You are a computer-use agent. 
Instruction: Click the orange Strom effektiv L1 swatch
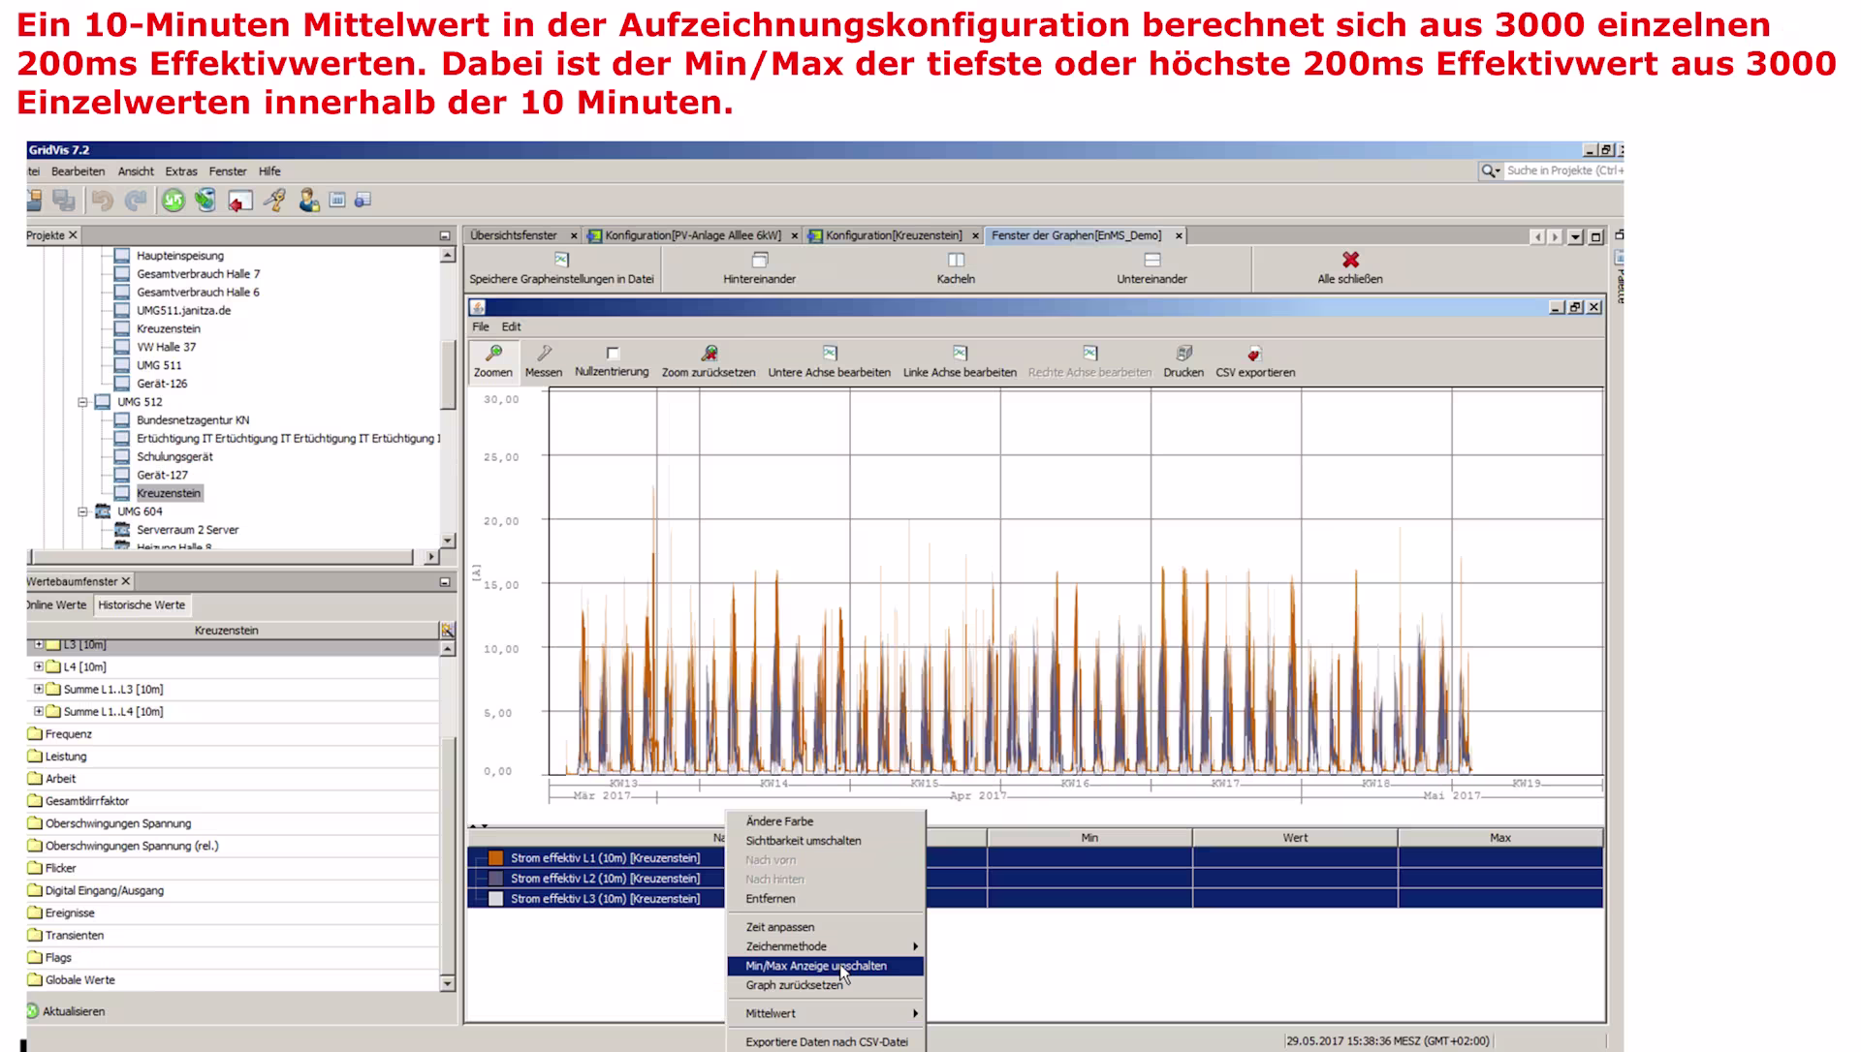(x=496, y=858)
